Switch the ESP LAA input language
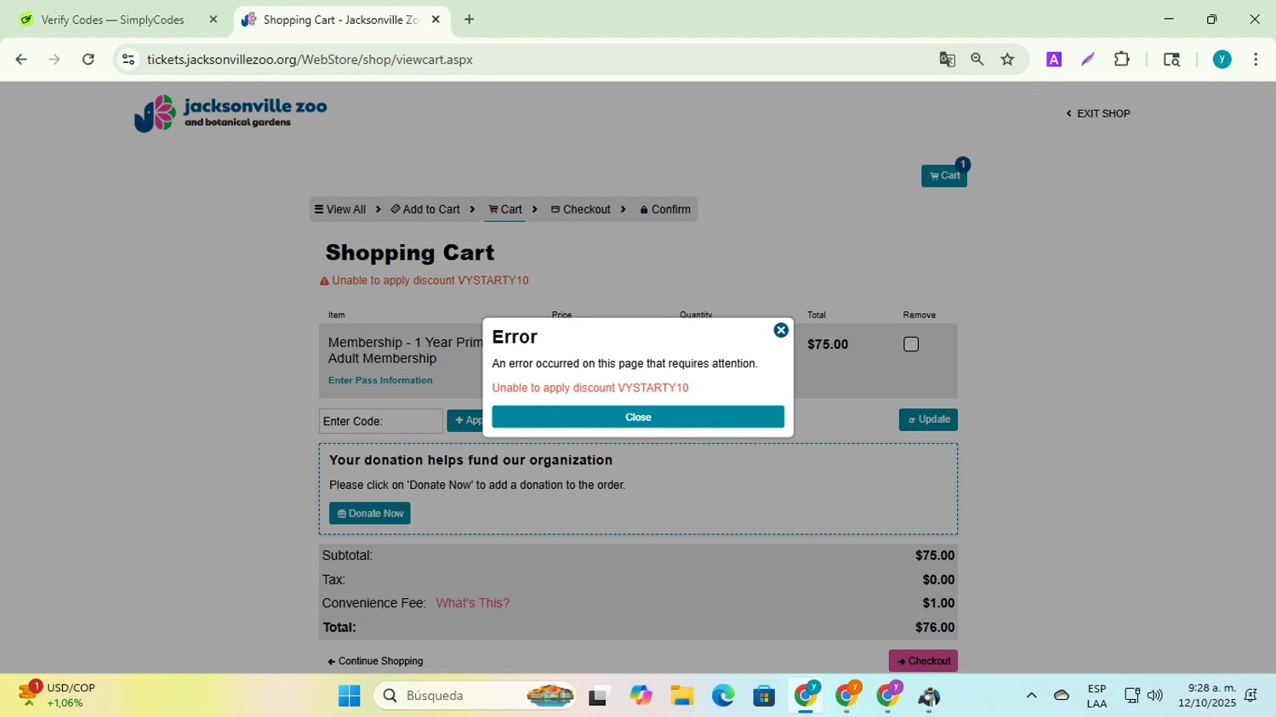 [1097, 696]
